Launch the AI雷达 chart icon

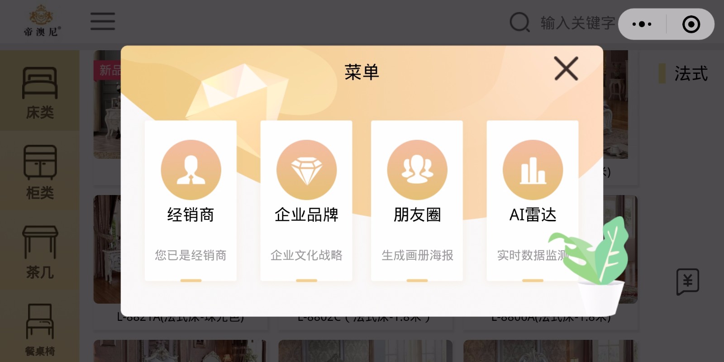[x=533, y=170]
